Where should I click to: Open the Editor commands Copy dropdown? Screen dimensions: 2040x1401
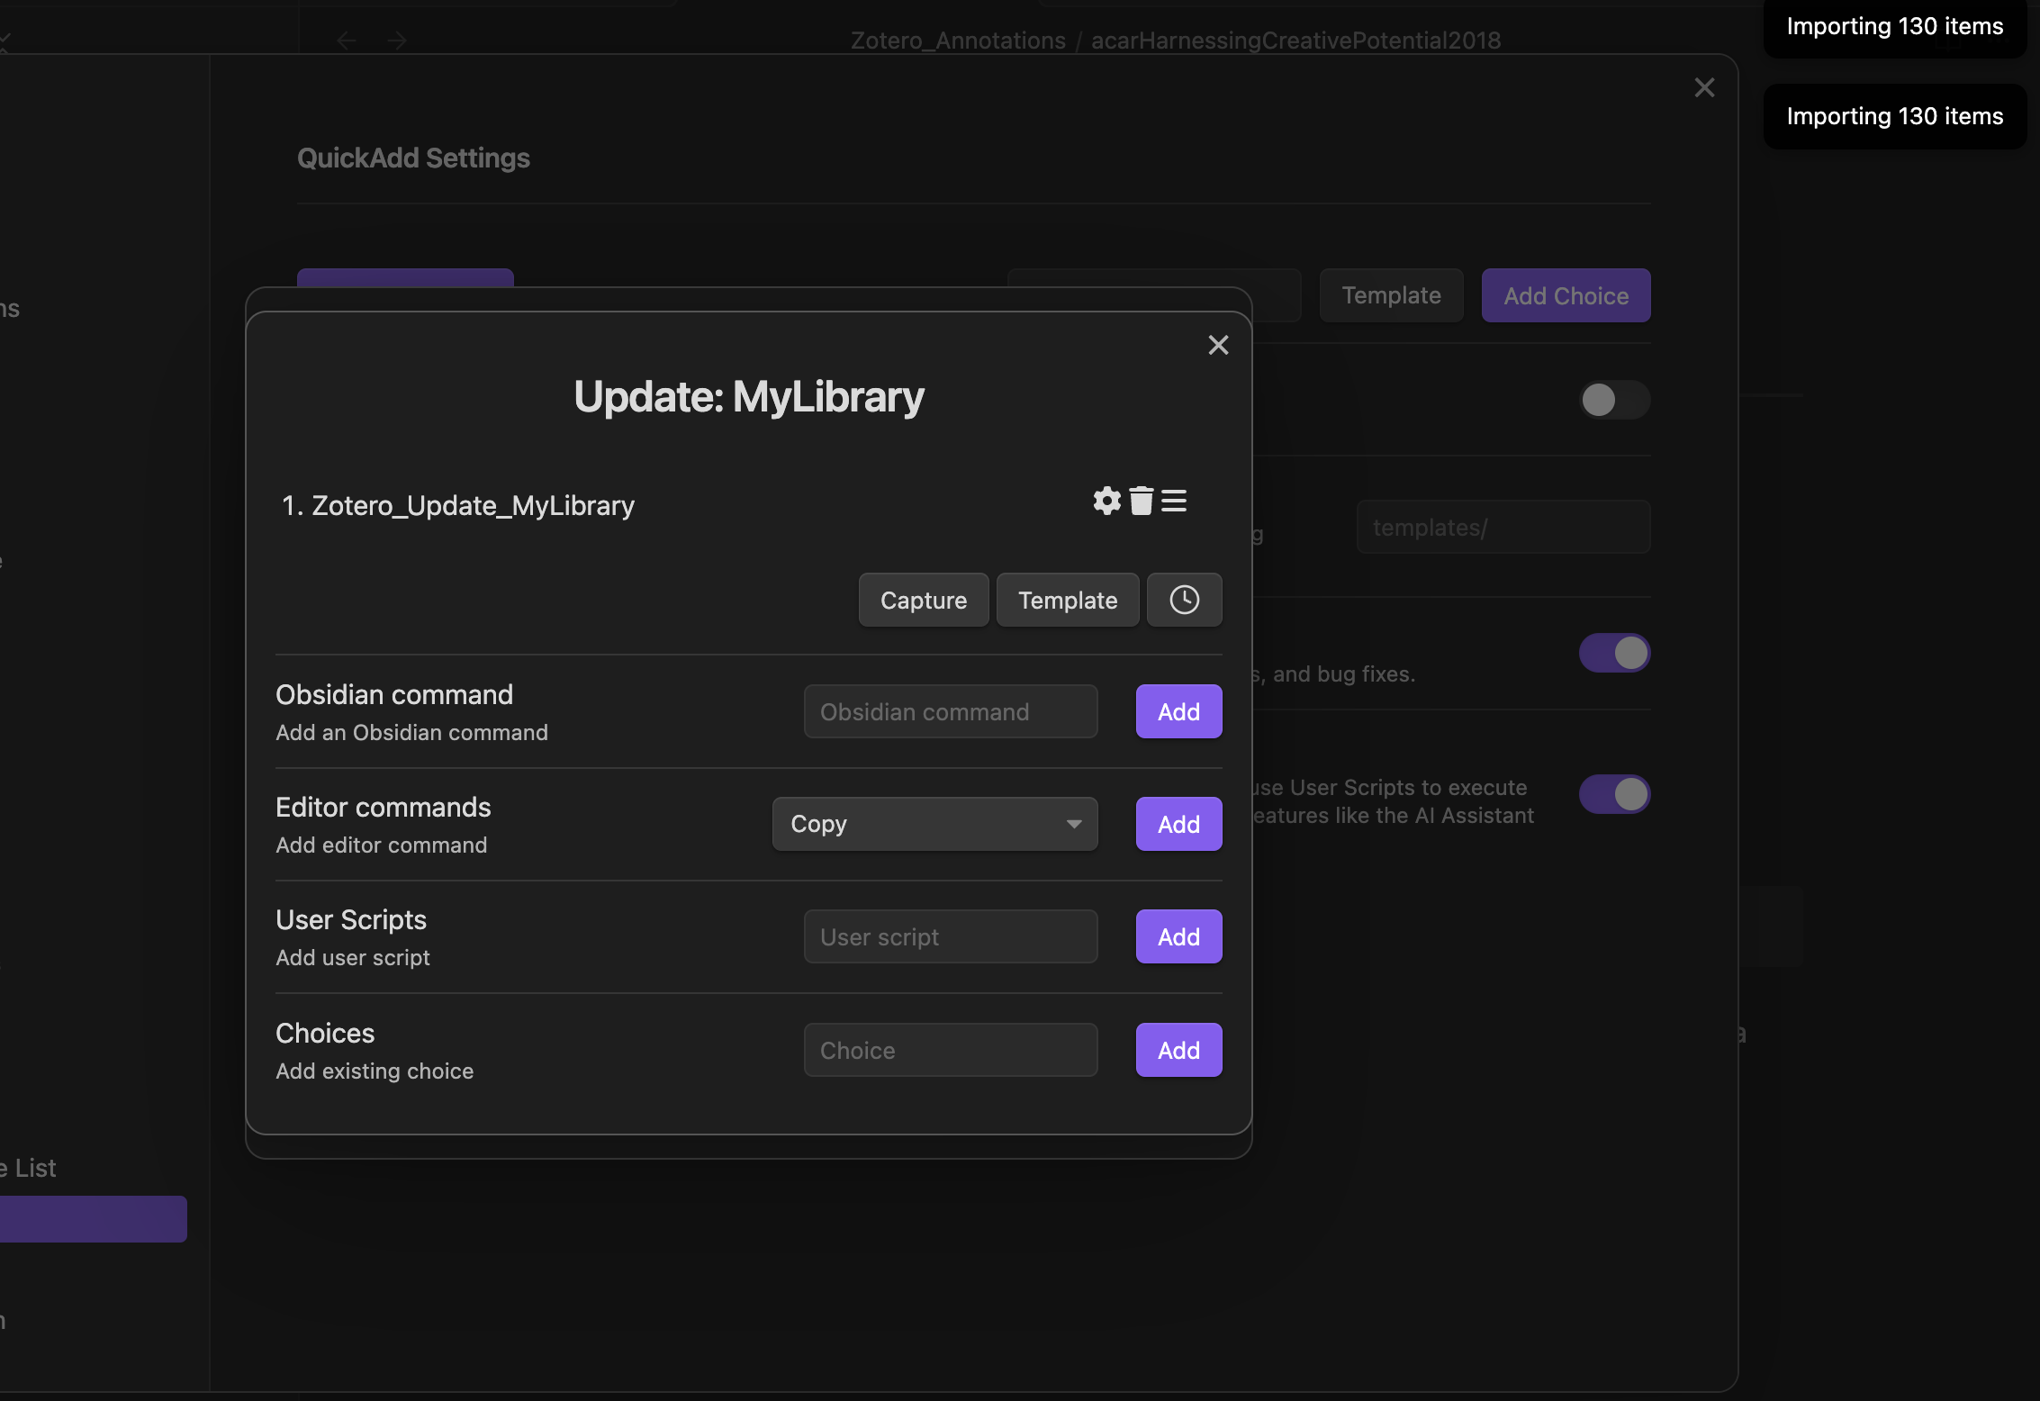click(935, 824)
